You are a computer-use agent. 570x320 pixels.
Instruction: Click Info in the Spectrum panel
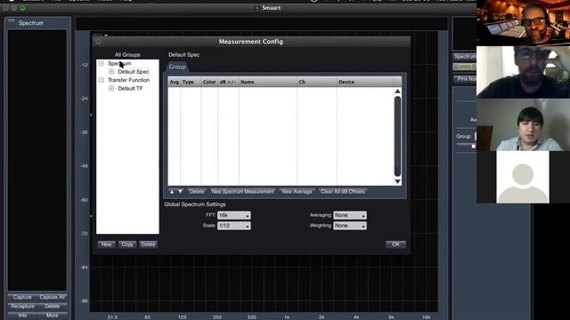22,316
